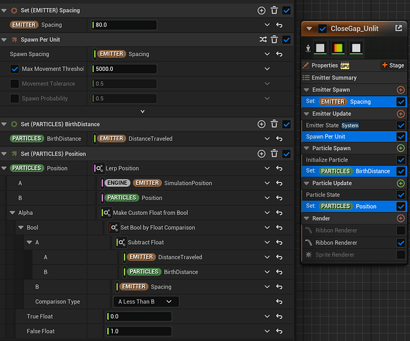Uncheck Initialize Particle module
The width and height of the screenshot is (410, 341).
point(401,160)
